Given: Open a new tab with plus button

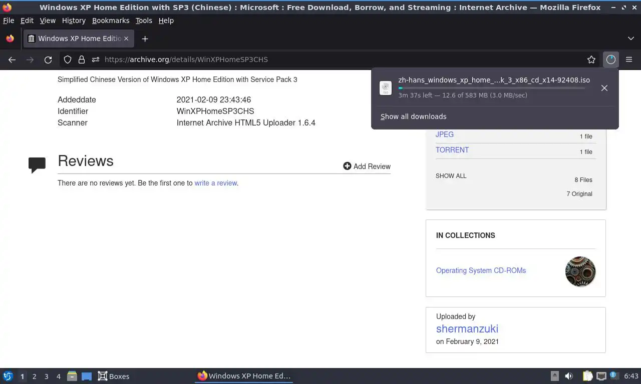Looking at the screenshot, I should pyautogui.click(x=145, y=38).
